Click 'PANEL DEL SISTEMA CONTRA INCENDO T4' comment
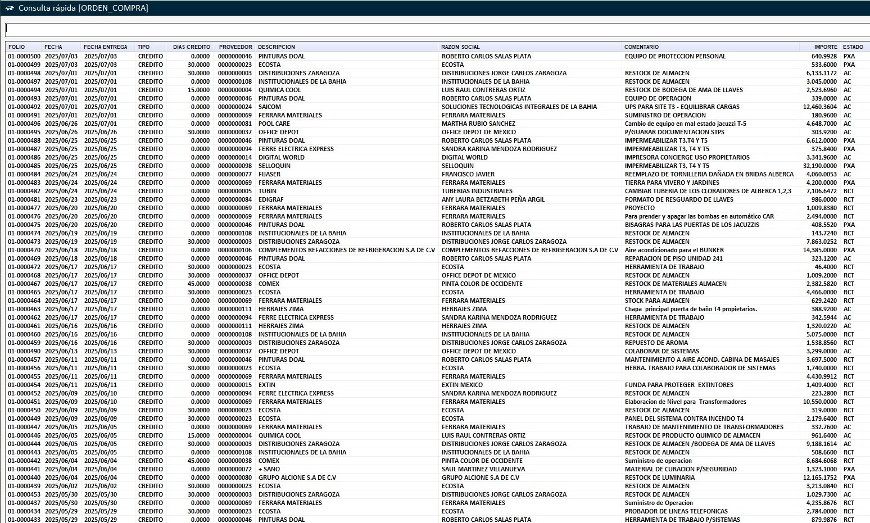This screenshot has width=870, height=523. pyautogui.click(x=684, y=419)
